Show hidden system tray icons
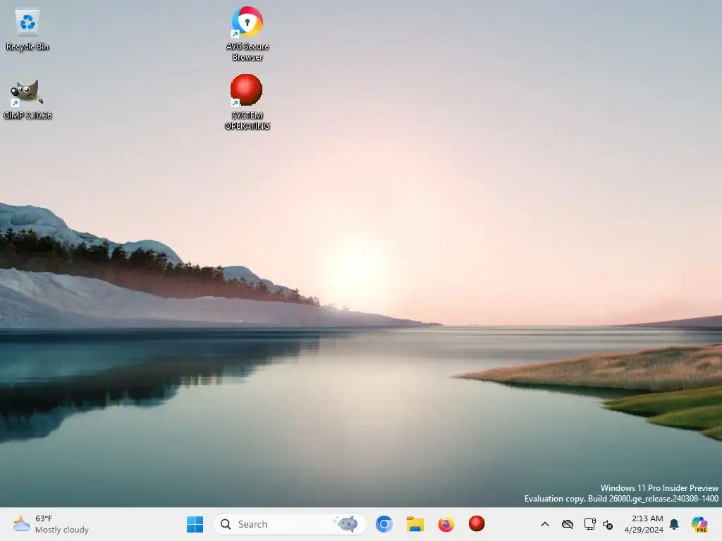The height and width of the screenshot is (541, 722). (x=545, y=524)
